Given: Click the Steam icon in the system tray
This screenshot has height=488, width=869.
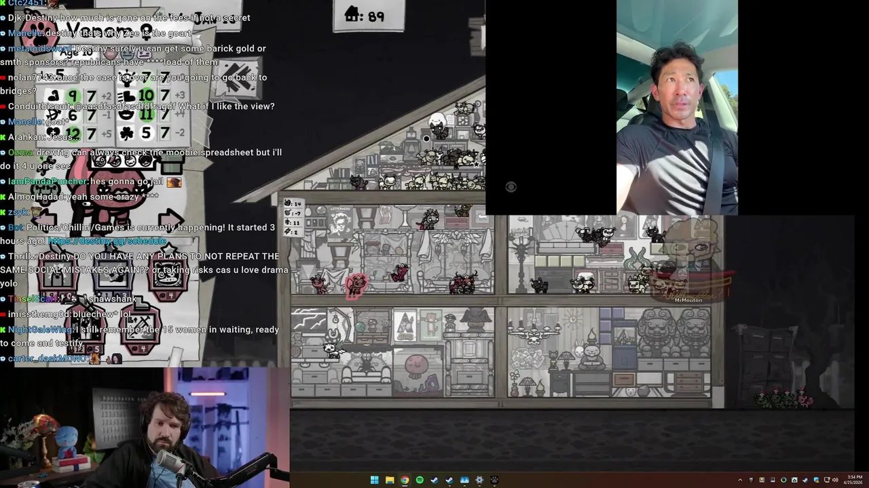Looking at the screenshot, I should 805,480.
